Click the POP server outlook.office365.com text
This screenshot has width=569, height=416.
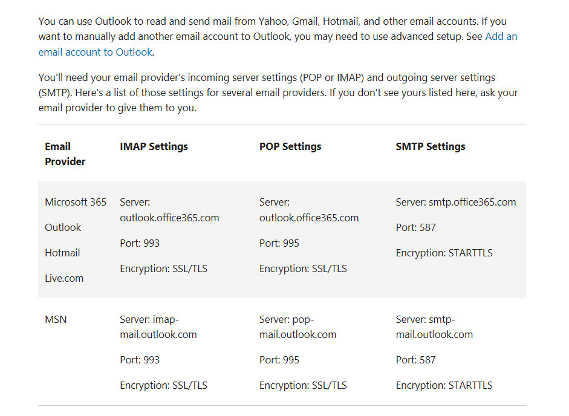(309, 218)
